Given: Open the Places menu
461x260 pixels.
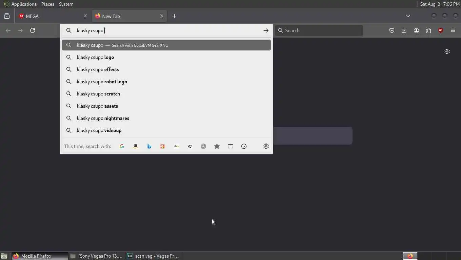Looking at the screenshot, I should point(48,4).
